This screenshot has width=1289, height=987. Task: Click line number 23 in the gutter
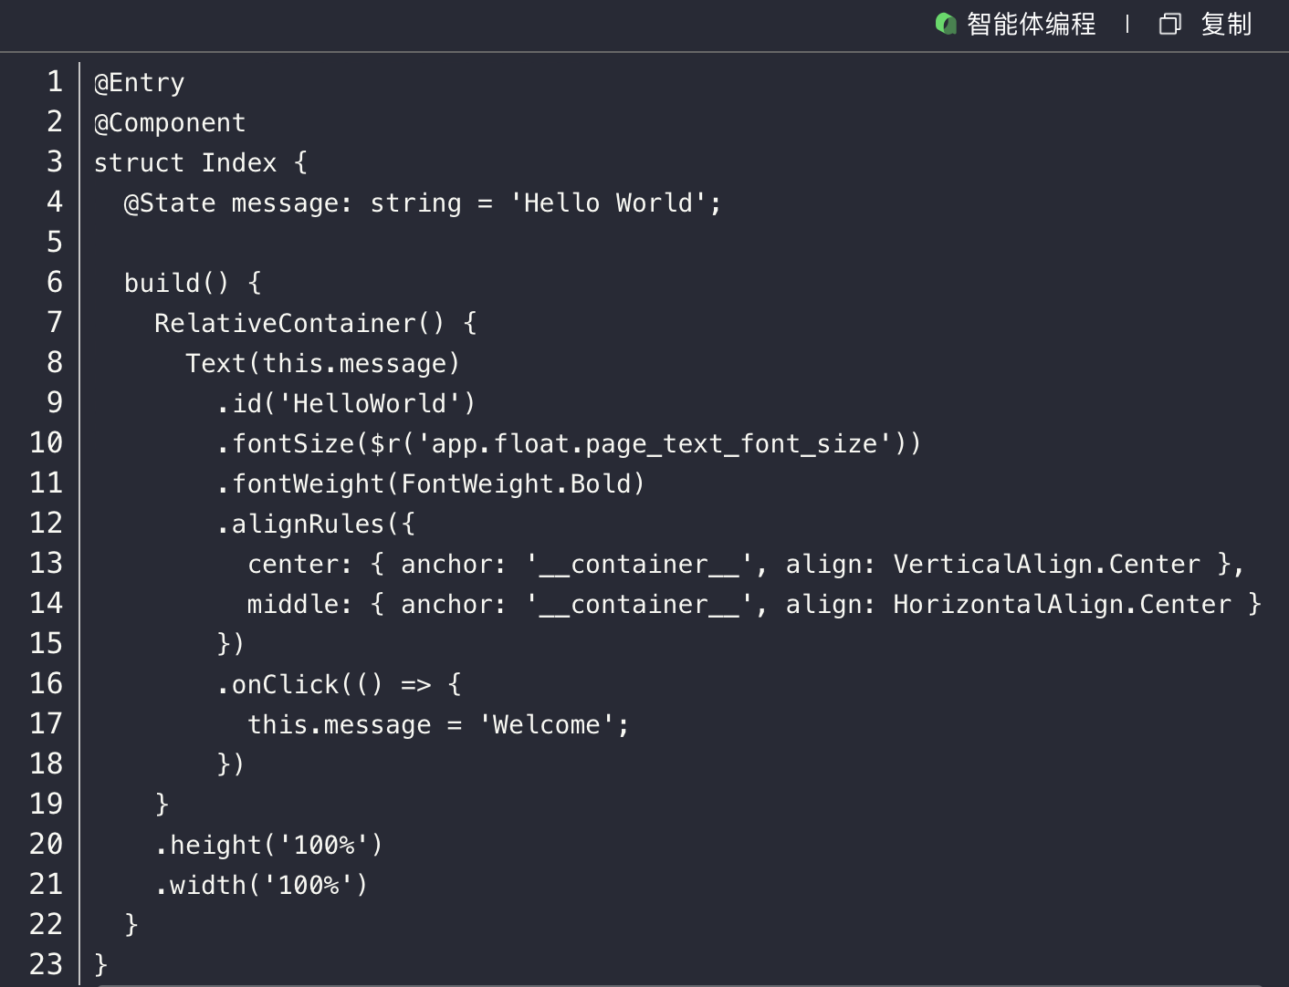46,964
